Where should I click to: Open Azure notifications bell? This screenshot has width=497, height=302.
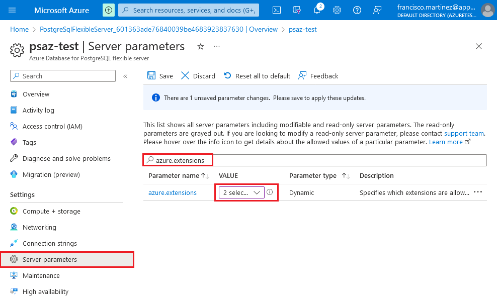click(x=317, y=10)
